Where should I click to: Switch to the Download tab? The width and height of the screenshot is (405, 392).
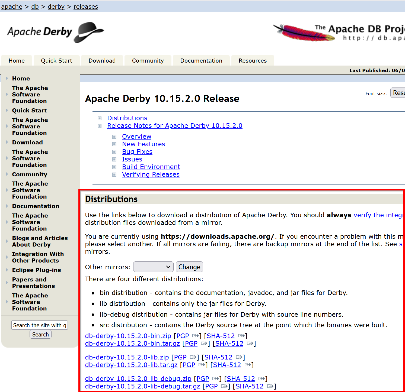(102, 61)
